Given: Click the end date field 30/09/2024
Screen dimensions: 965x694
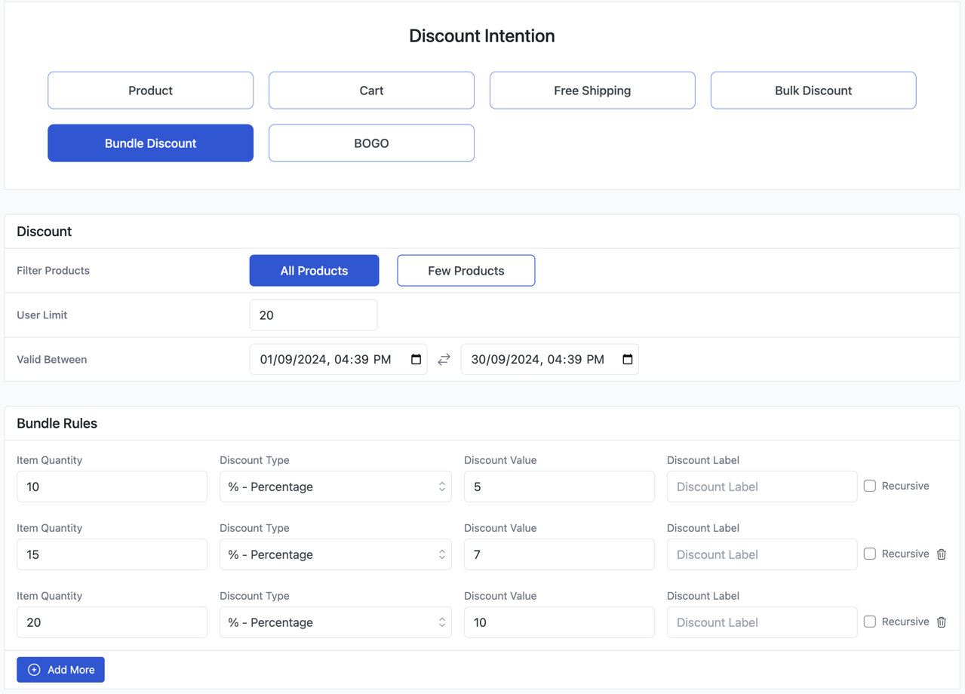Looking at the screenshot, I should tap(549, 360).
